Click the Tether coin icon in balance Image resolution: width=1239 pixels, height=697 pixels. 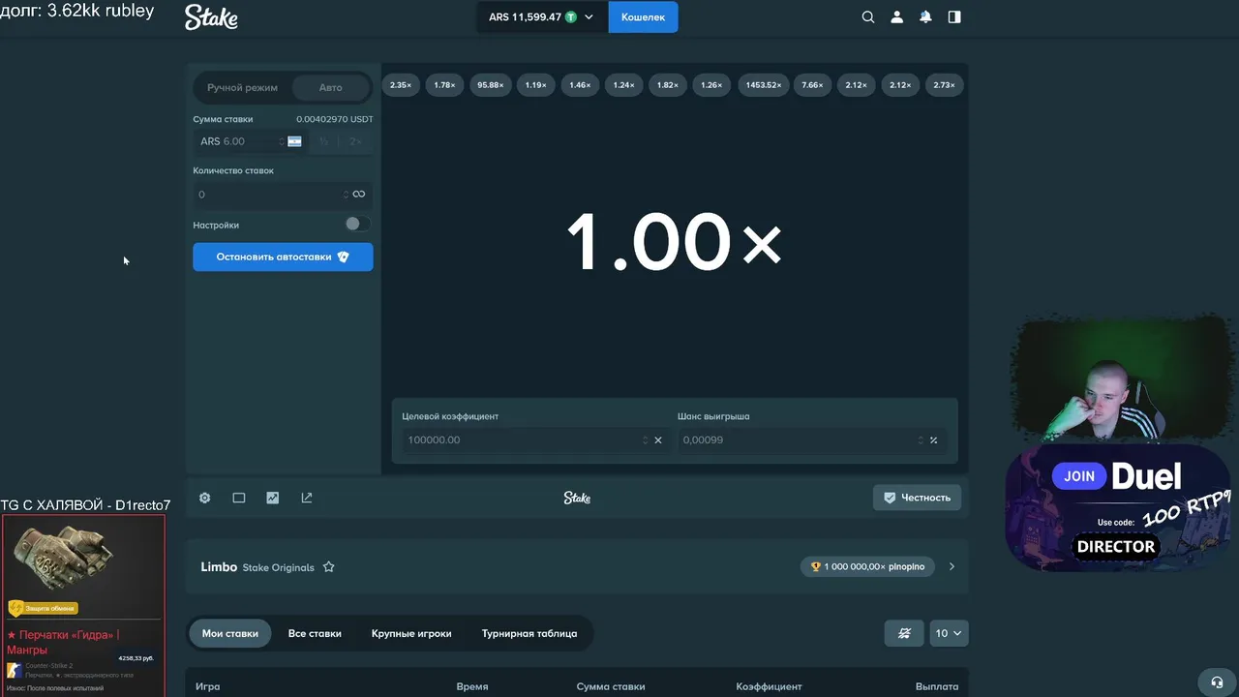click(x=571, y=17)
